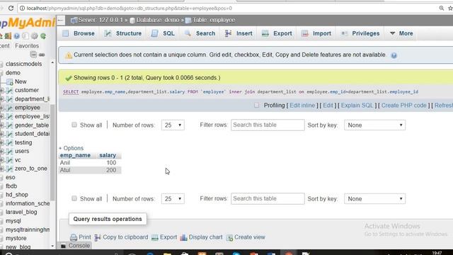
Task: Expand the eso database node
Action: tap(1, 178)
